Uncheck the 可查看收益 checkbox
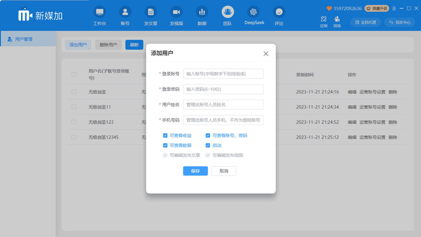Viewport: 421px width, 237px height. (165, 136)
